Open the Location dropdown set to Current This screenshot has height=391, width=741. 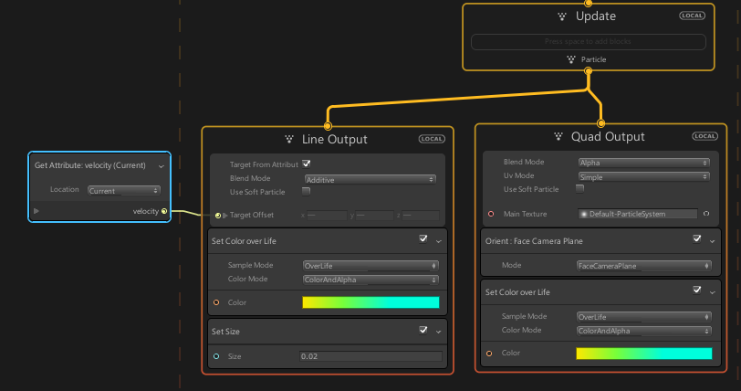coord(124,191)
